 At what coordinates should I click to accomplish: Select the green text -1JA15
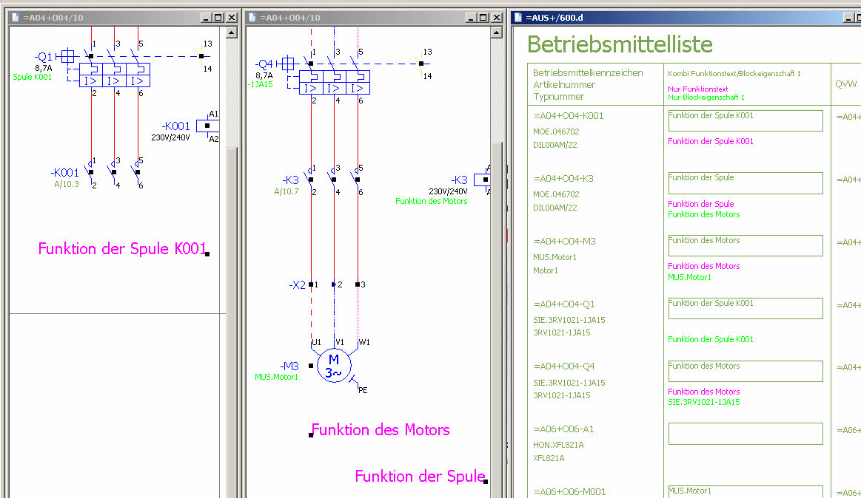(x=260, y=84)
